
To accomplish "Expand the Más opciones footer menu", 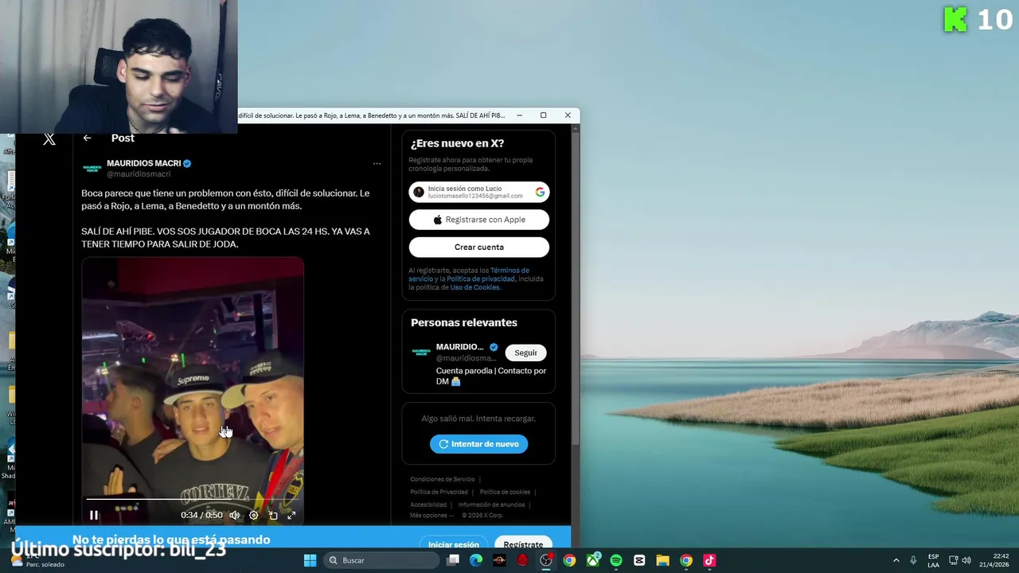I will coord(431,516).
